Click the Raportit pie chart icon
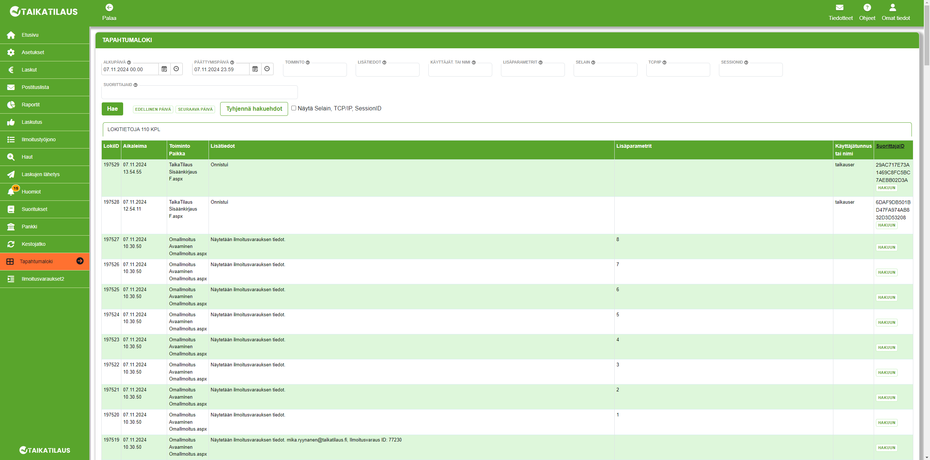This screenshot has height=460, width=930. tap(11, 105)
